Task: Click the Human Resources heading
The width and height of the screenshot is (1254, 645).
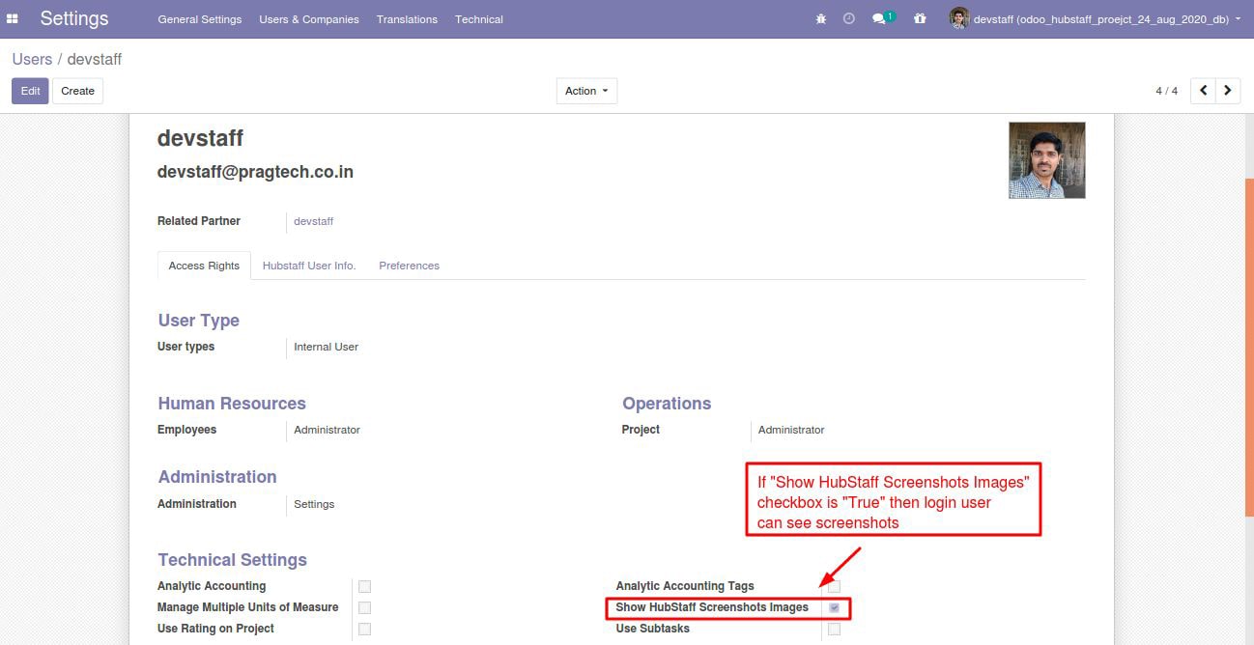Action: (x=232, y=404)
